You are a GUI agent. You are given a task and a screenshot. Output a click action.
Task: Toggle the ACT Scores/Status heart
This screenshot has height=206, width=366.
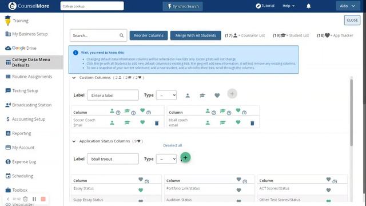(x=328, y=190)
